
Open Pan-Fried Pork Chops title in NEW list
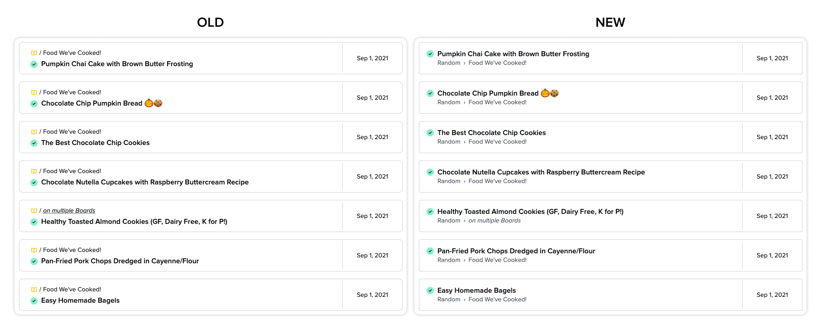[516, 251]
